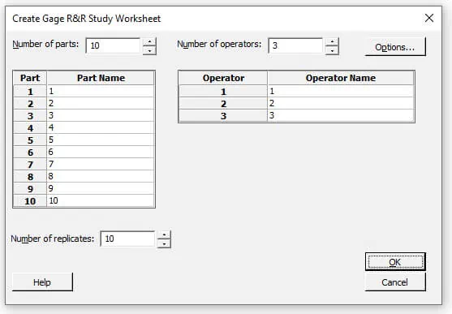Select Part Name cell for part 7

101,164
